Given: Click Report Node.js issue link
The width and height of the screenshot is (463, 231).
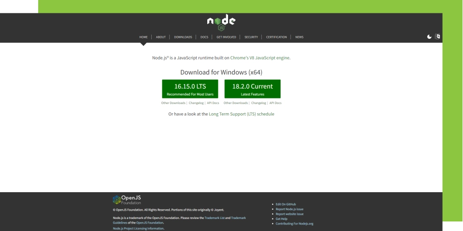Looking at the screenshot, I should [290, 209].
